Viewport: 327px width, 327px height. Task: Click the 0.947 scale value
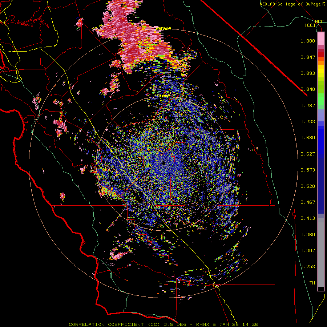[x=308, y=57]
